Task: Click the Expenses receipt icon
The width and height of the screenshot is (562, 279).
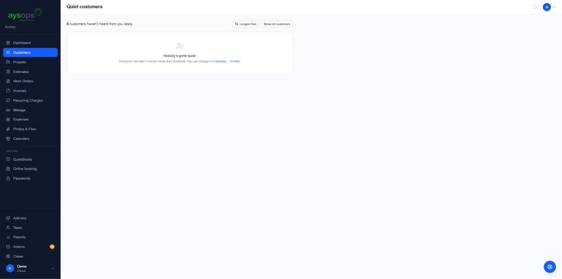Action: (x=8, y=119)
